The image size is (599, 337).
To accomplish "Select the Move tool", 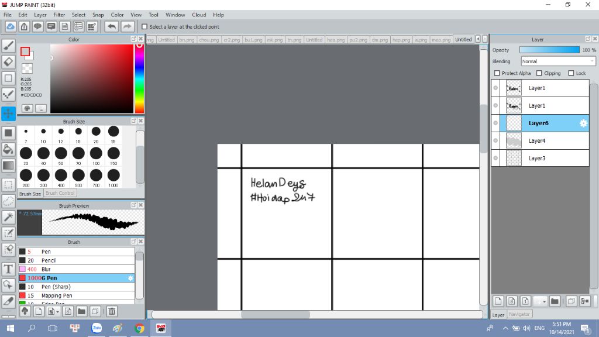I will pos(8,114).
